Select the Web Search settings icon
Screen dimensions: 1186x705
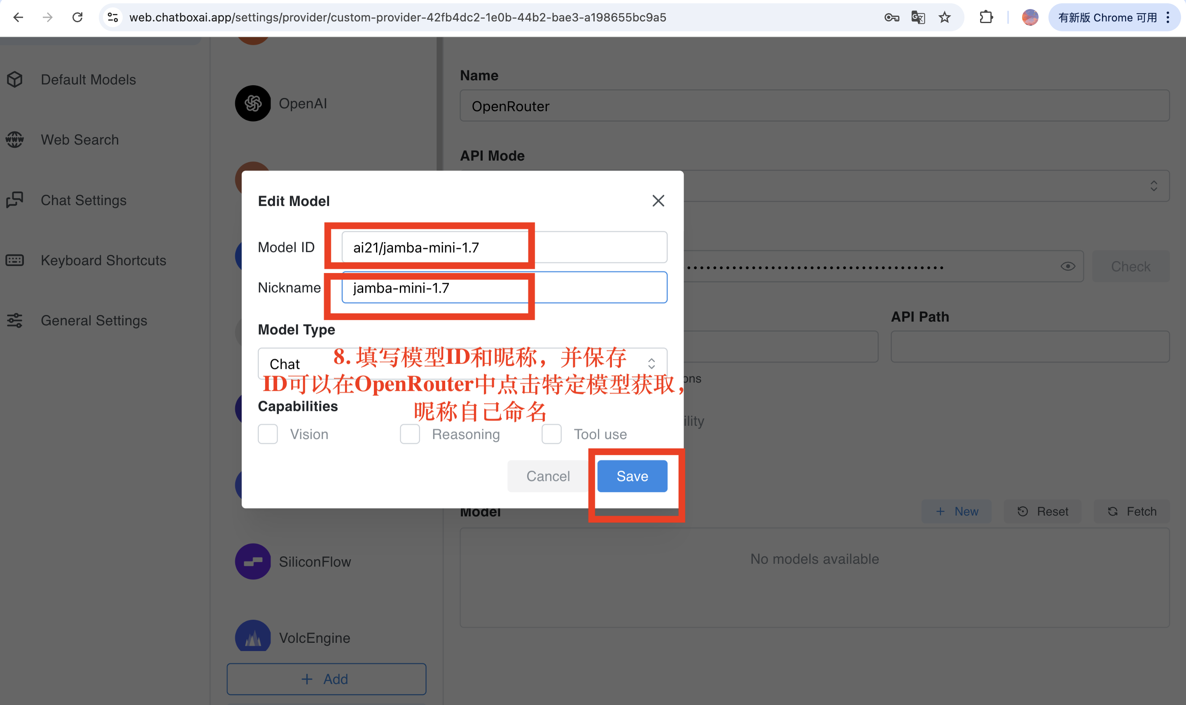coord(79,139)
